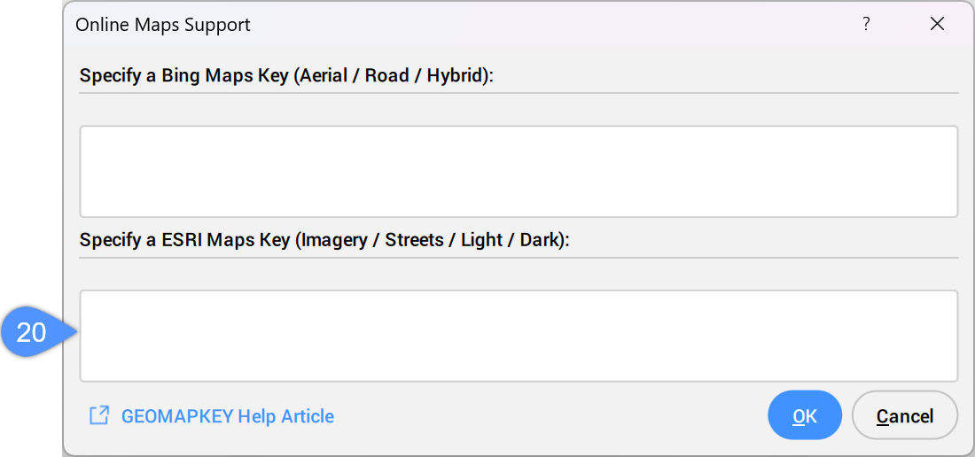Click the Specify a ESRI Maps Key label

point(324,240)
